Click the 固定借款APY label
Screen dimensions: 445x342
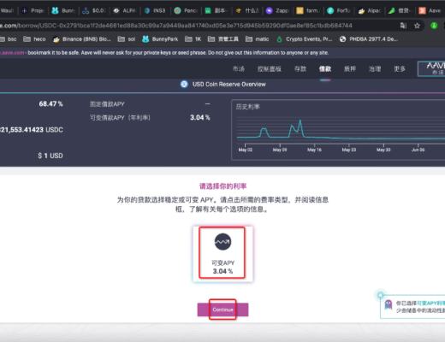click(107, 104)
